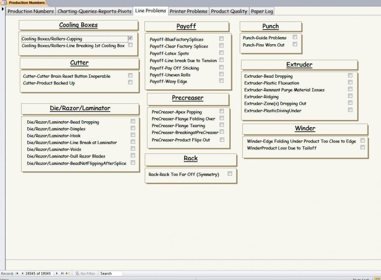Check Dull Razor Blades checkbox
The height and width of the screenshot is (280, 381).
pos(133,155)
